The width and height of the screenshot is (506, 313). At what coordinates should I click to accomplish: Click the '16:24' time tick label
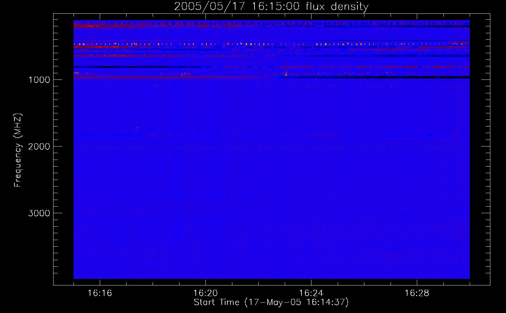click(311, 293)
